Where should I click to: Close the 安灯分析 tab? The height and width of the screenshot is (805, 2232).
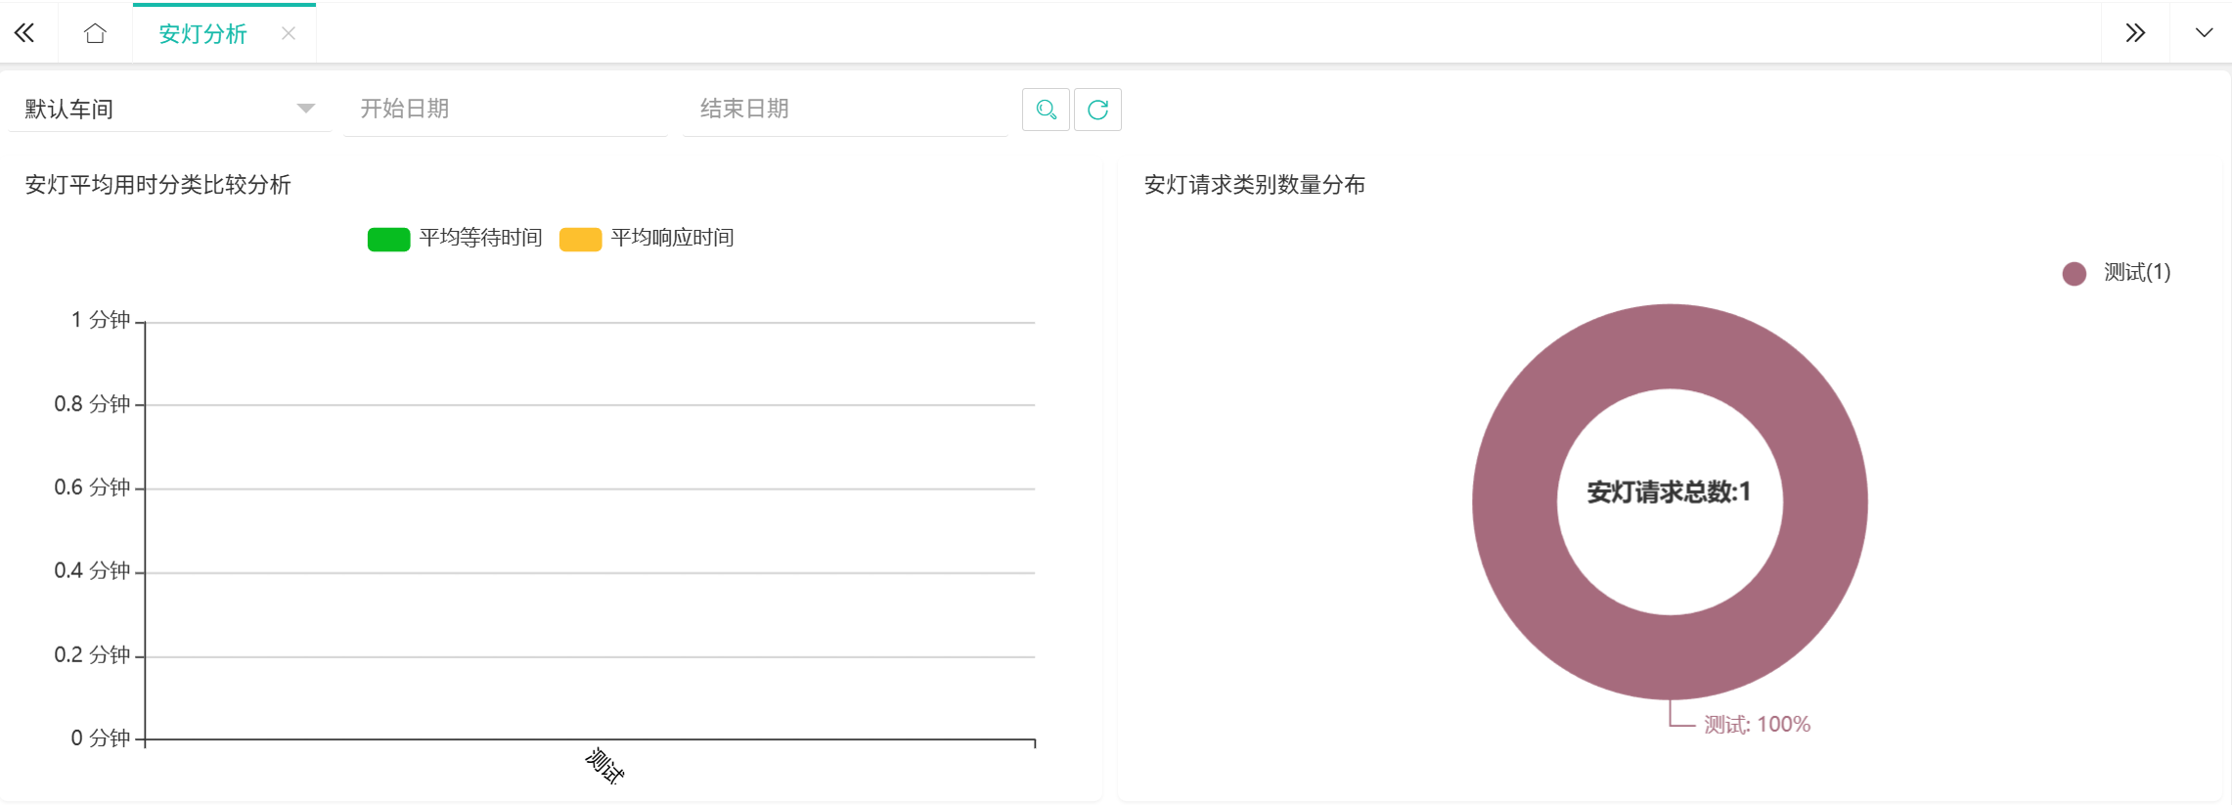click(289, 33)
